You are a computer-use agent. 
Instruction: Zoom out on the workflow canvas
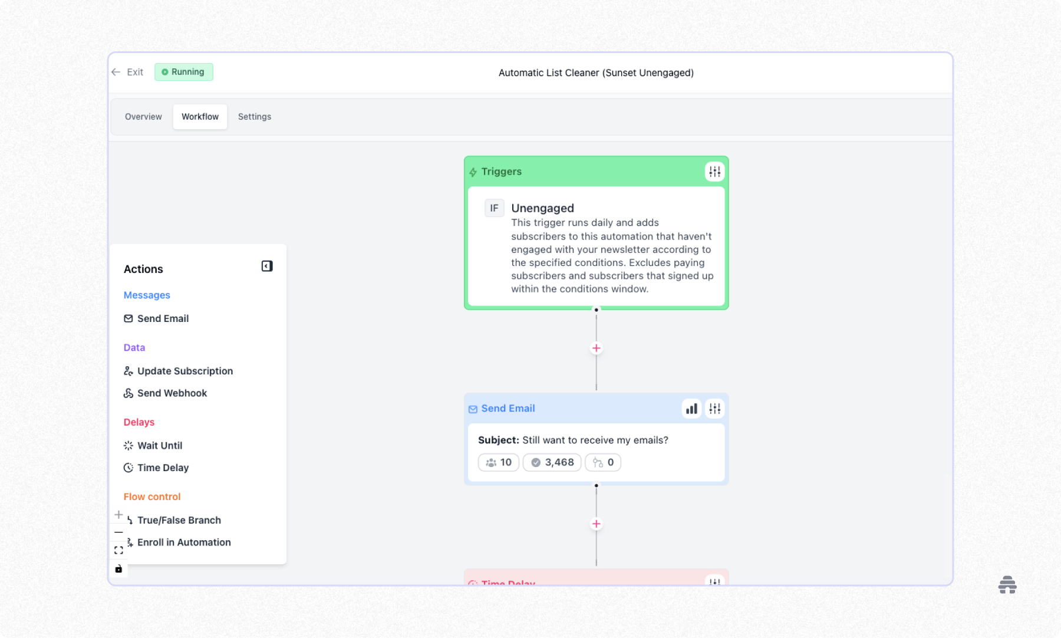click(x=118, y=532)
